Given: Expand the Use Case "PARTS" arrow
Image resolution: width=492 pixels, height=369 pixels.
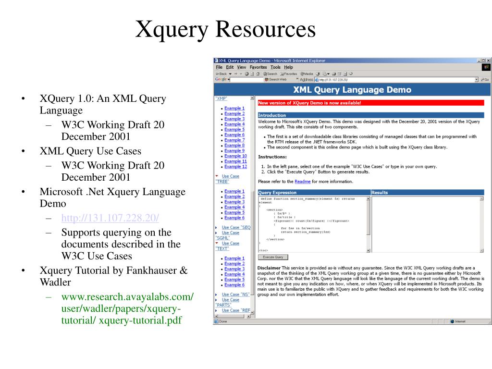Looking at the screenshot, I should (216, 300).
